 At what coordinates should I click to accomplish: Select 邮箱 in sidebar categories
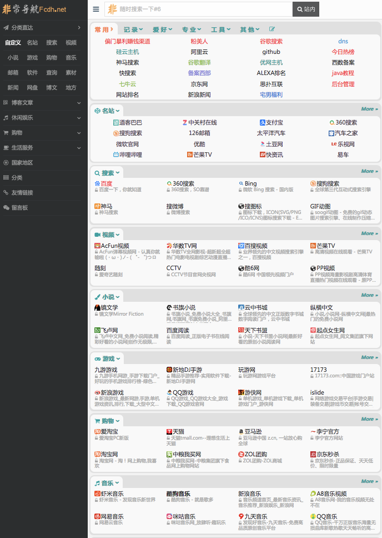13,72
